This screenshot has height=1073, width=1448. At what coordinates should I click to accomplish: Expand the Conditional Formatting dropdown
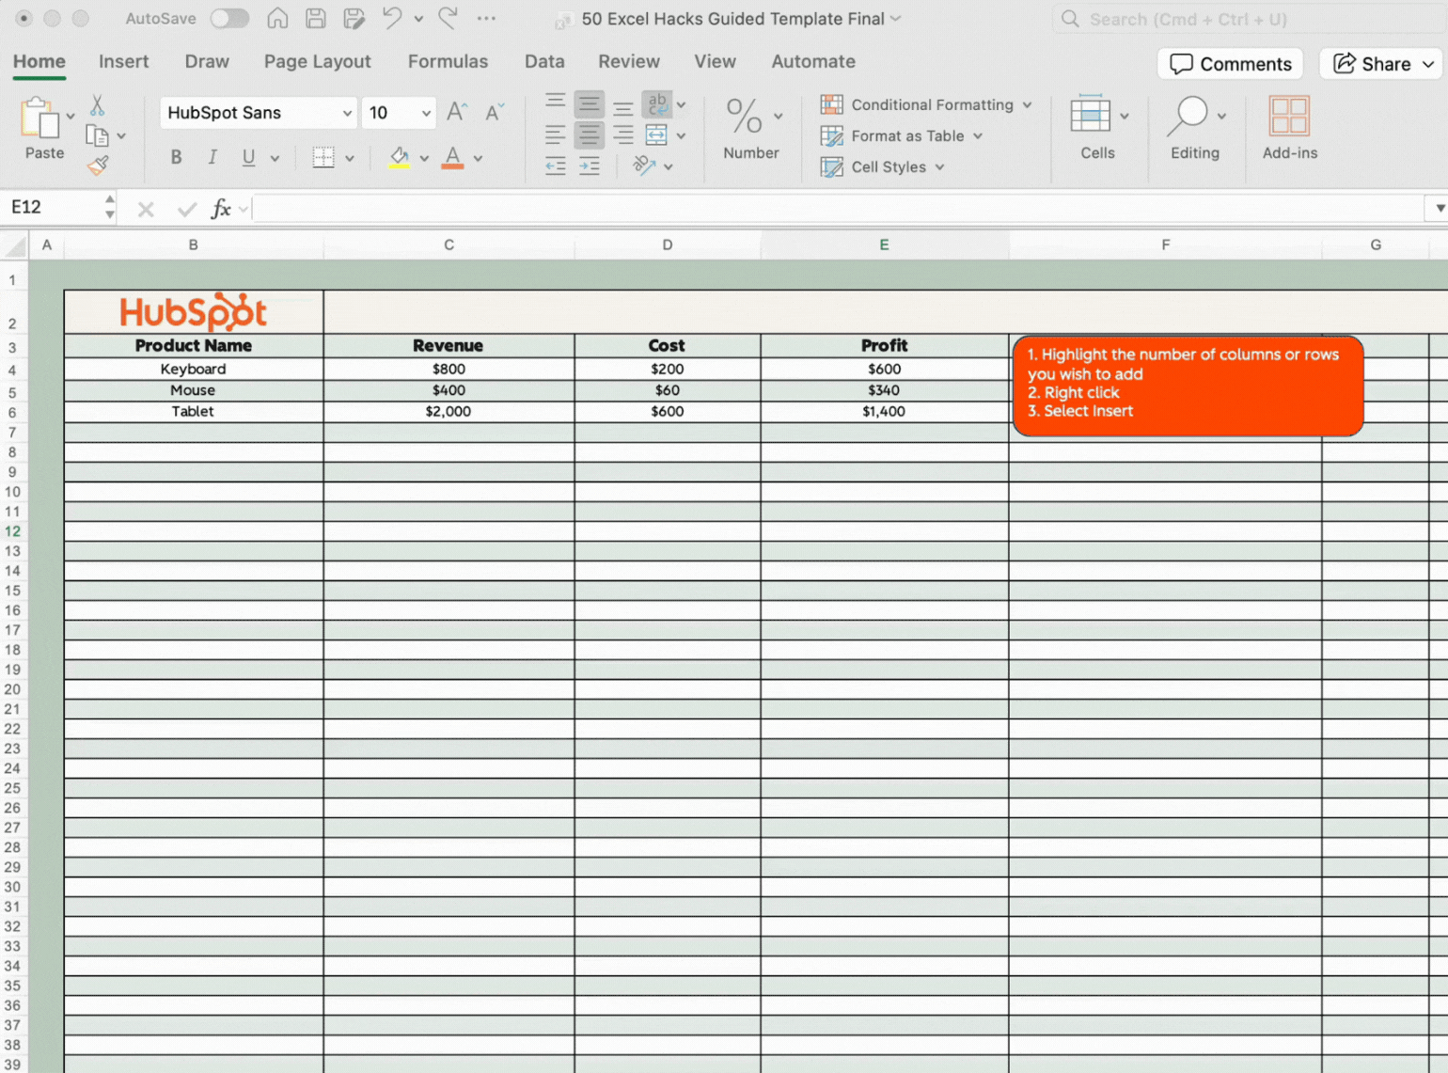pos(1028,104)
